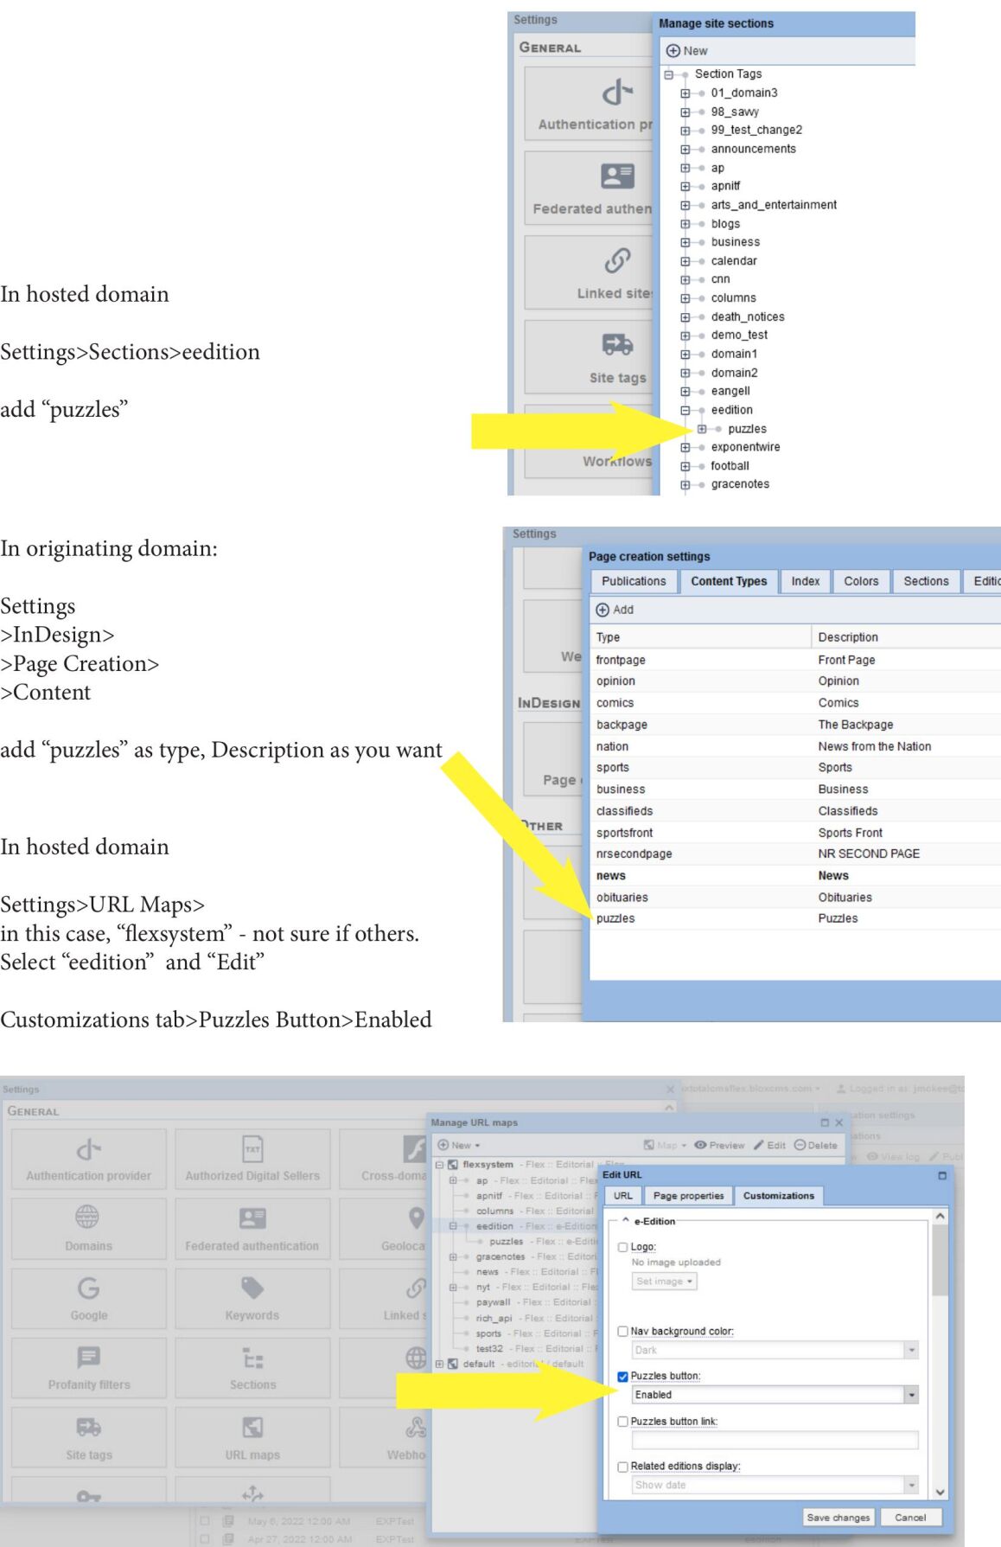Click the Cancel button in Edit URL
This screenshot has width=1001, height=1547.
point(909,1518)
